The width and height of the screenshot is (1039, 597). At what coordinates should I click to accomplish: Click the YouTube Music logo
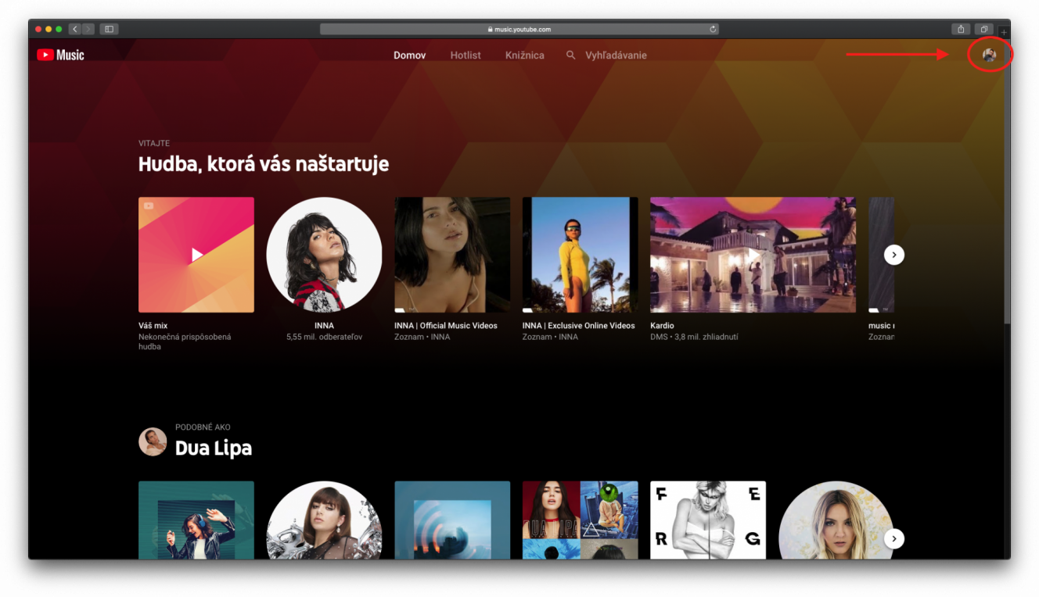(x=60, y=55)
